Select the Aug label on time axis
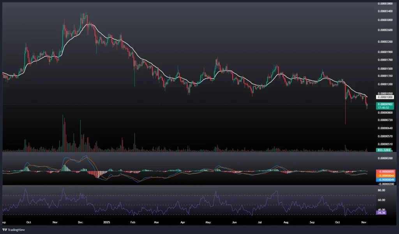The width and height of the screenshot is (399, 234). pos(286,222)
